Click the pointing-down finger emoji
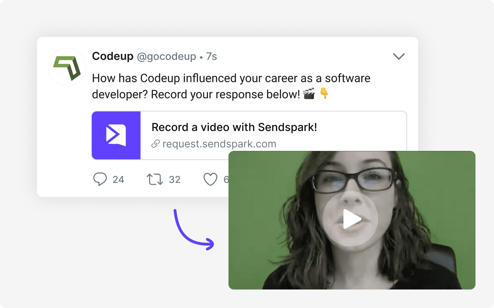The width and height of the screenshot is (494, 308). (323, 93)
